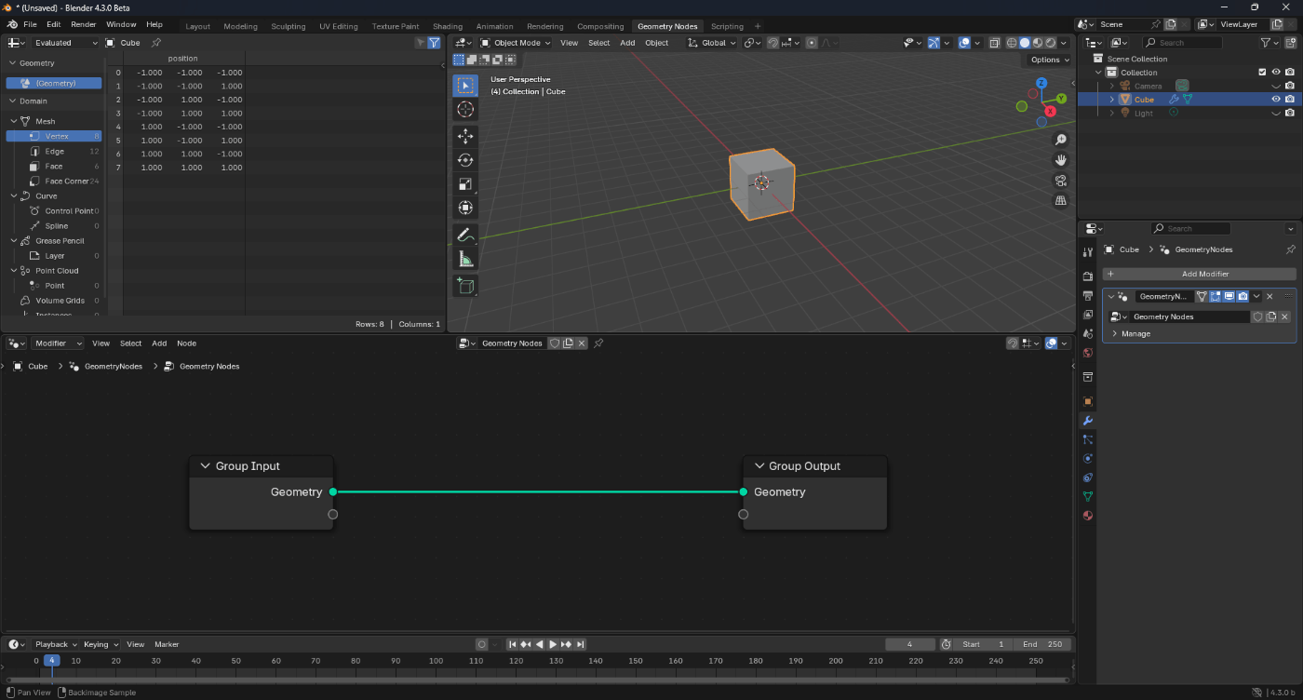Open the Render properties tab icon

click(x=1087, y=276)
